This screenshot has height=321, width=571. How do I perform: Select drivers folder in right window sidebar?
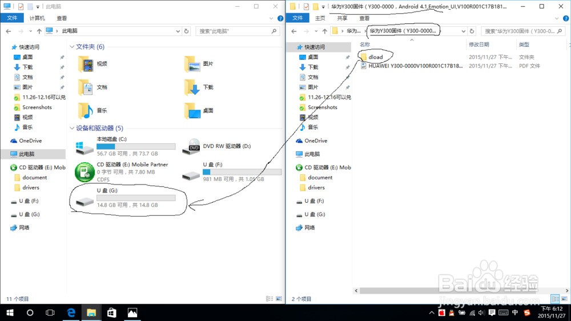click(x=316, y=188)
